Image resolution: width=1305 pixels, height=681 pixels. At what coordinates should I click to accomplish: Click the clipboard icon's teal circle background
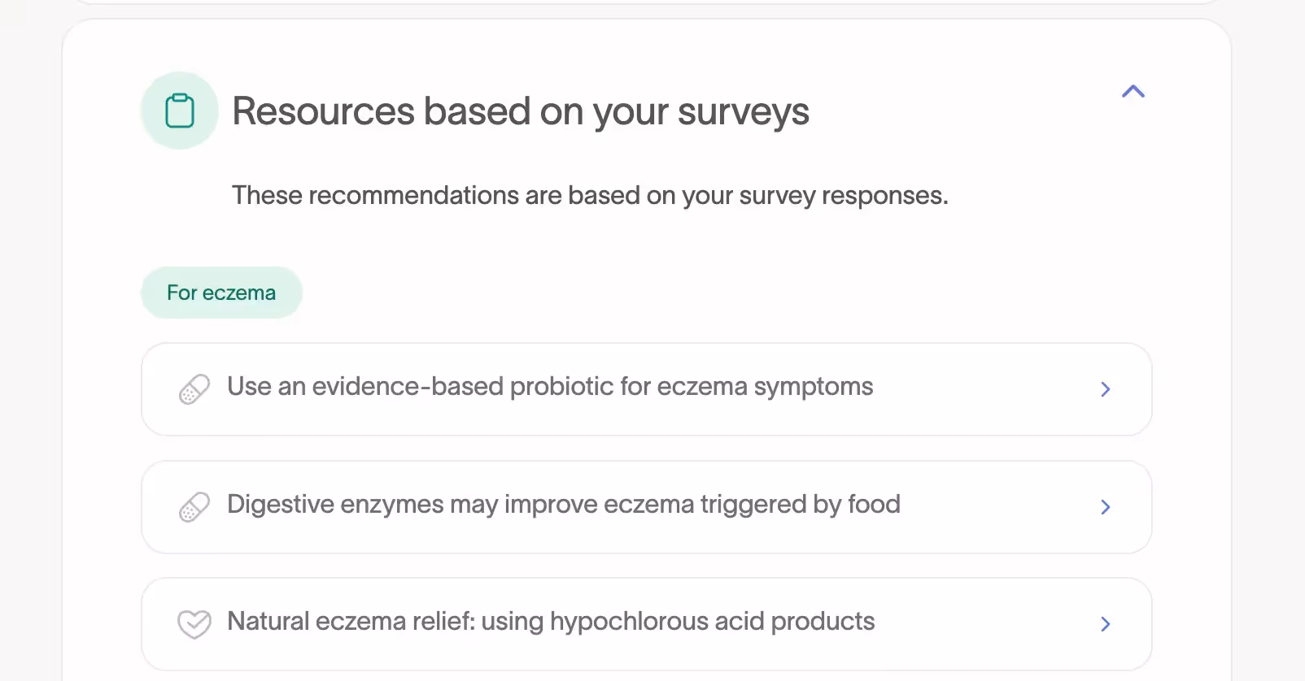tap(179, 110)
